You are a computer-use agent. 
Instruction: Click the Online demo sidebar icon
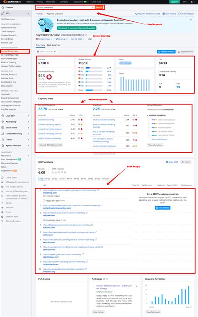coord(3,177)
